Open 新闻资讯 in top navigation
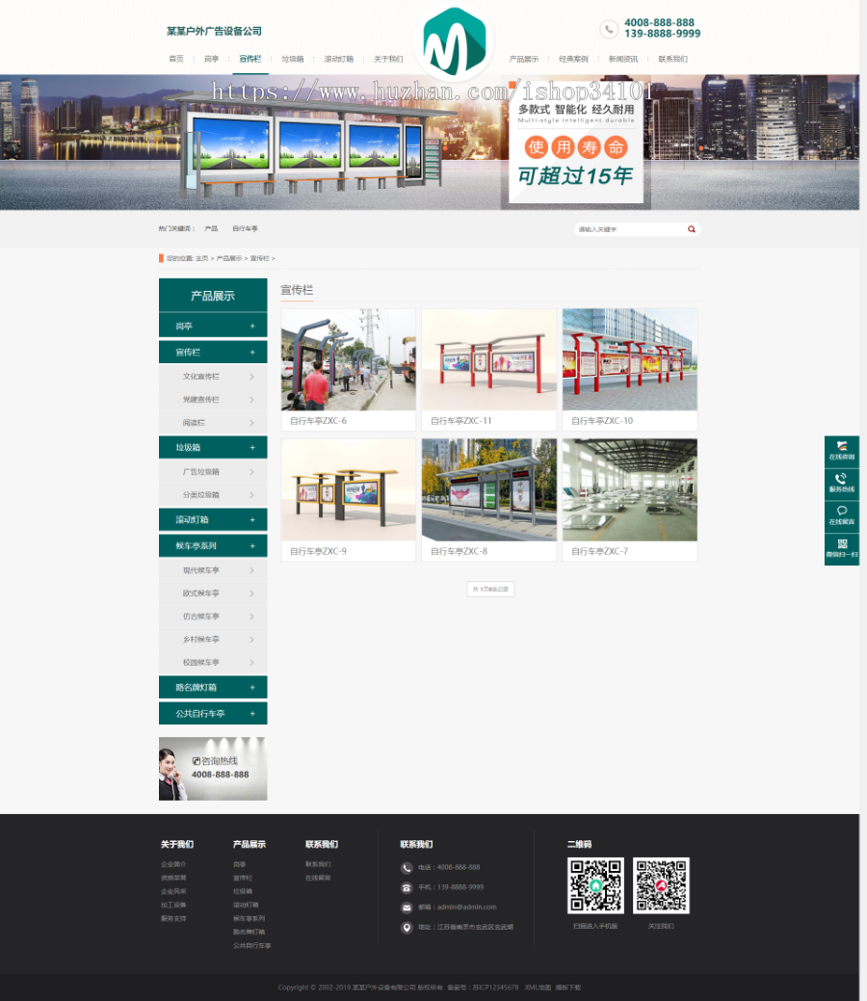Viewport: 867px width, 1001px height. 623,59
